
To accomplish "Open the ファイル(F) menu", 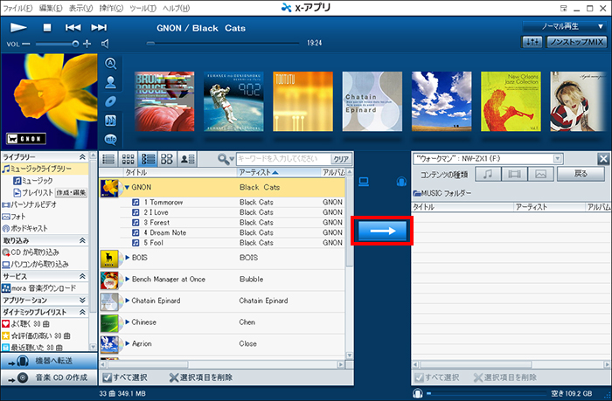I will tap(19, 7).
